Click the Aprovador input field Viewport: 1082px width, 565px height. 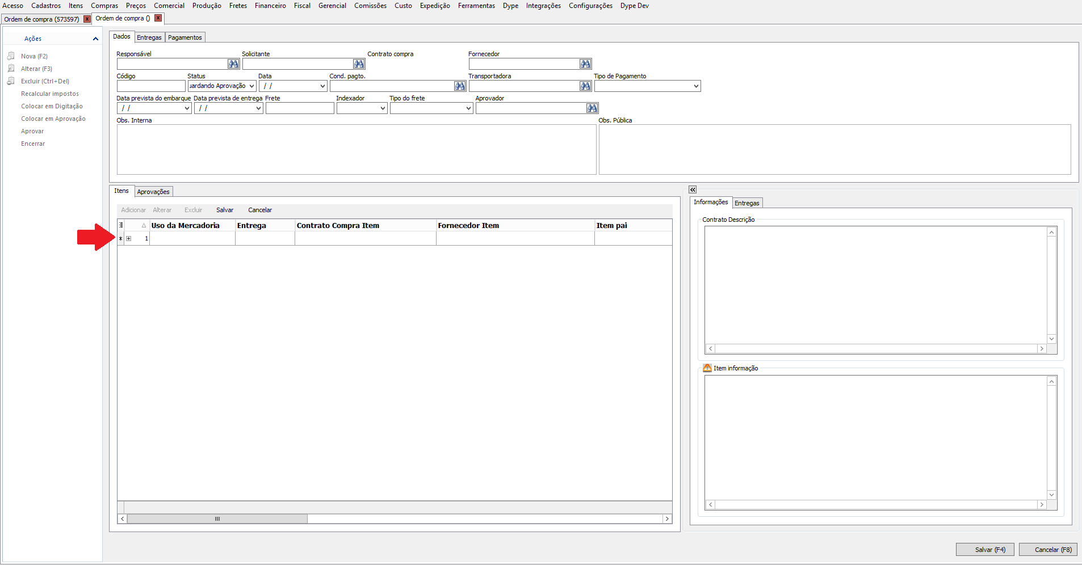click(x=531, y=108)
